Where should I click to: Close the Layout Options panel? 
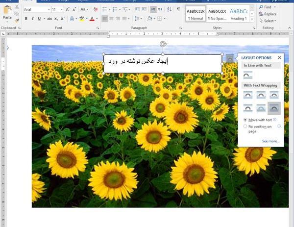[x=279, y=57]
